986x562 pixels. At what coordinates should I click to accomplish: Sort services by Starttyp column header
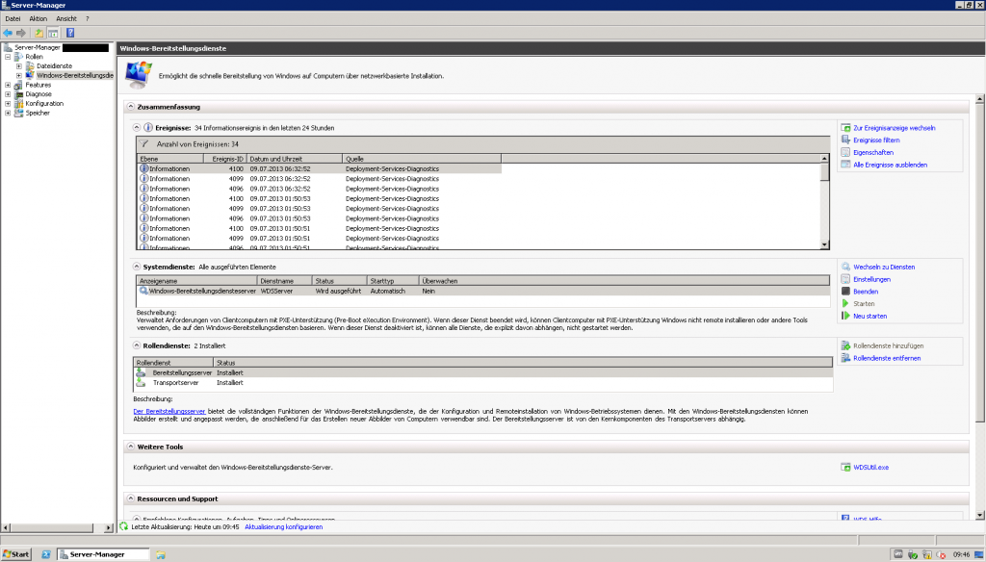(393, 281)
